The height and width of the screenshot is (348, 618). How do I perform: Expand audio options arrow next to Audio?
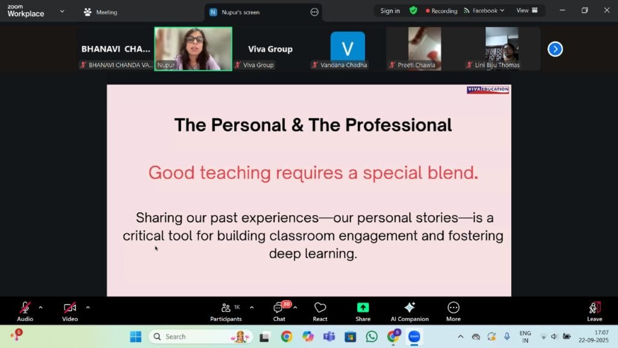(41, 307)
